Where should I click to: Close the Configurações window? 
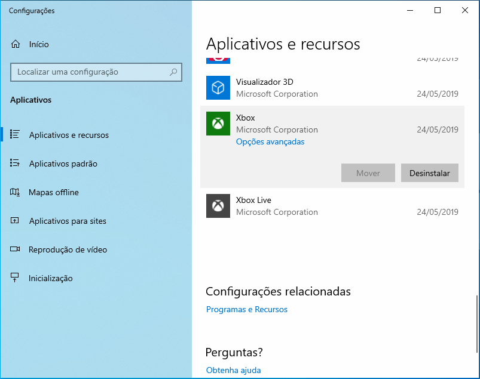tap(464, 10)
